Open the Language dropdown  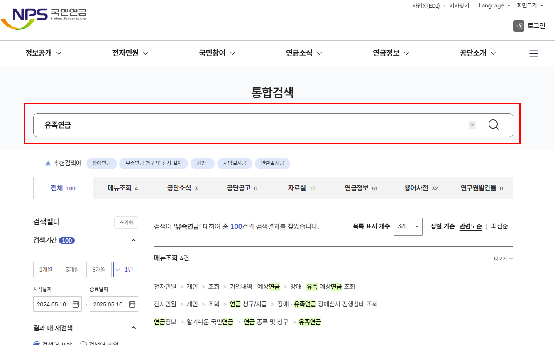pos(494,5)
